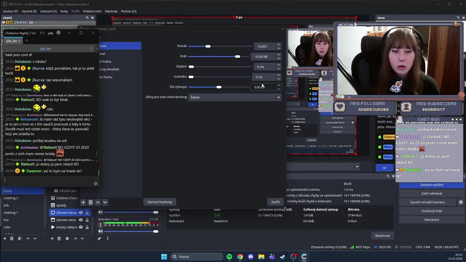Add a filter with the plus button in Filters dialog
Viewport: 466px width, 262px height.
pos(83,202)
